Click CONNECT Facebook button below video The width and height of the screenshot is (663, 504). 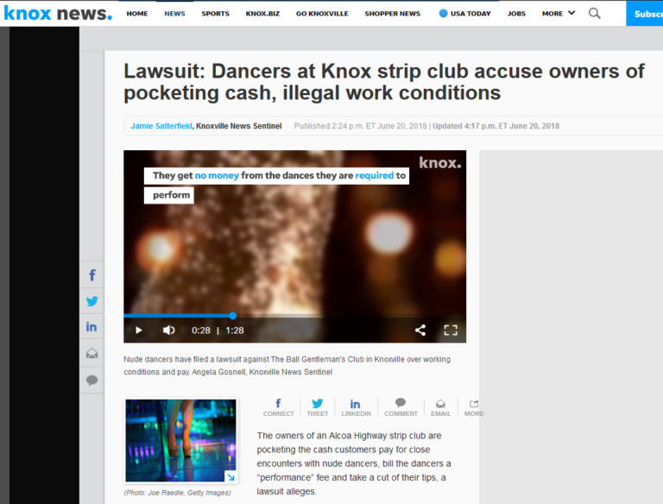(x=278, y=407)
